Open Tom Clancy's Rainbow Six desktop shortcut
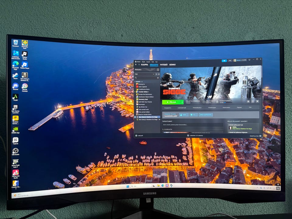292x219 pixels. (x=25, y=77)
